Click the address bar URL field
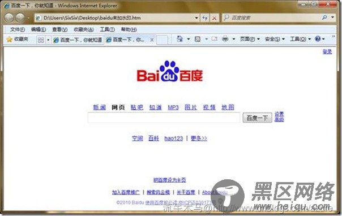Image resolution: width=342 pixels, height=216 pixels. tap(117, 18)
